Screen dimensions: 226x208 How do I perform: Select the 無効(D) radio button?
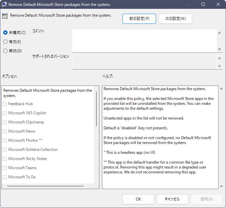(x=12, y=51)
